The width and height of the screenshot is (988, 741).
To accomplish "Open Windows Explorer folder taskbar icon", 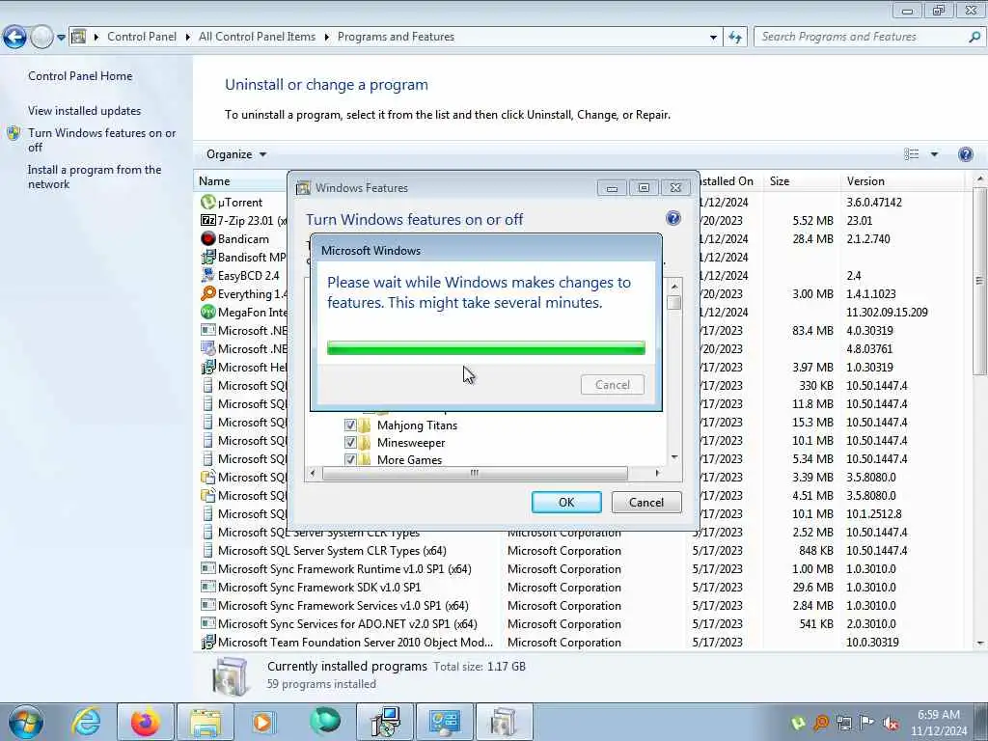I will [205, 722].
